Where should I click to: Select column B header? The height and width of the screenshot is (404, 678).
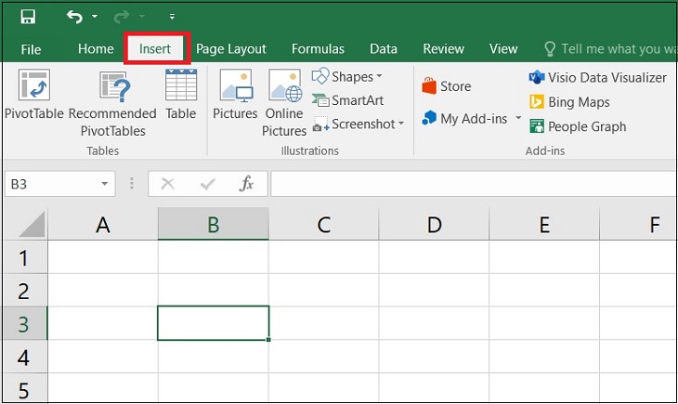coord(214,224)
